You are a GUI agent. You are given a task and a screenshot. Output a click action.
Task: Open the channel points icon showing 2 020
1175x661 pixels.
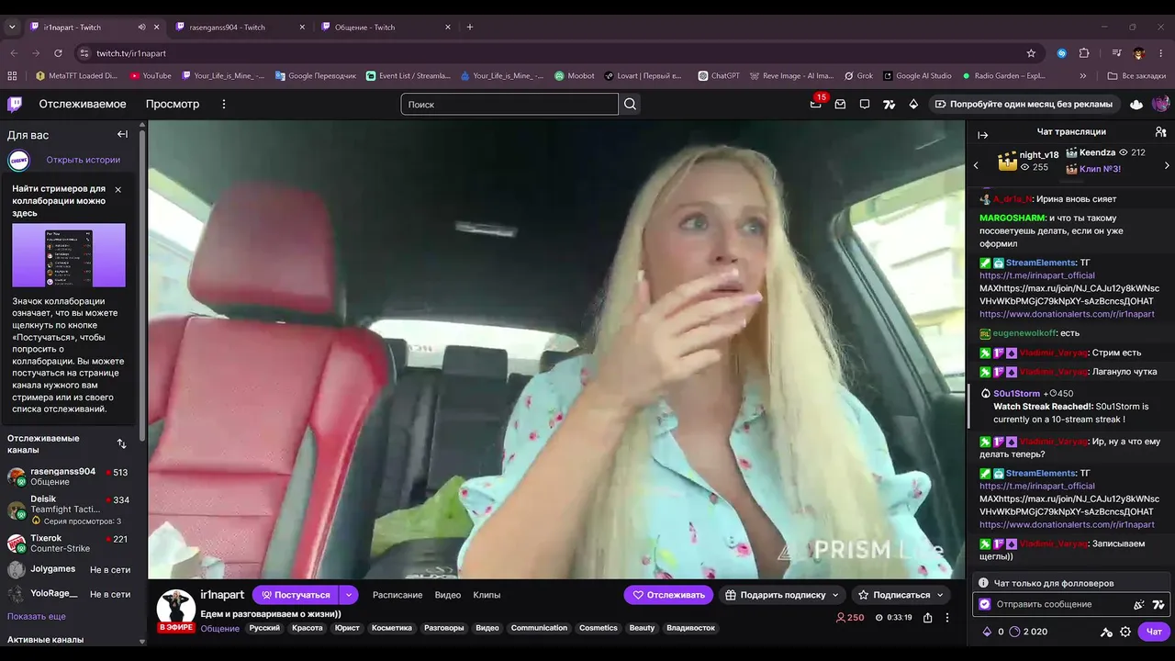pos(1028,632)
